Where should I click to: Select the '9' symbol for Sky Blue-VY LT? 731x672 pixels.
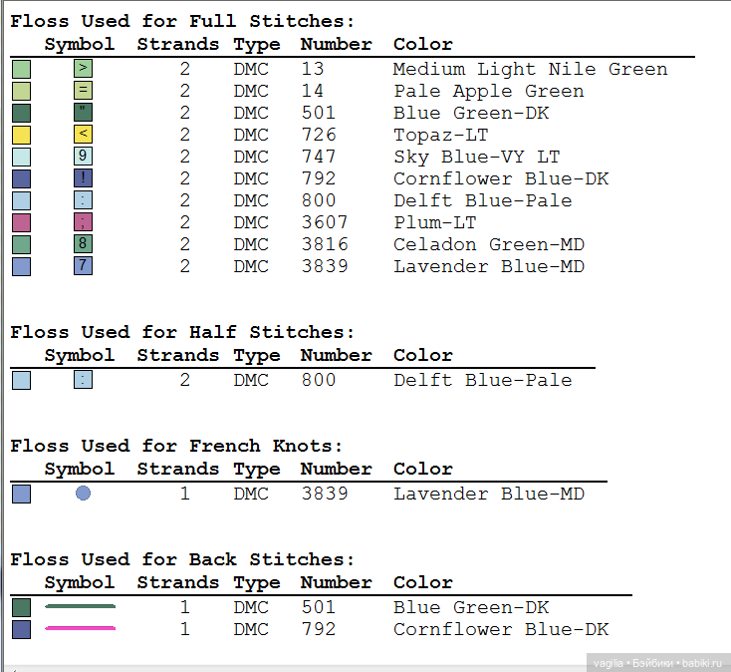[x=83, y=157]
